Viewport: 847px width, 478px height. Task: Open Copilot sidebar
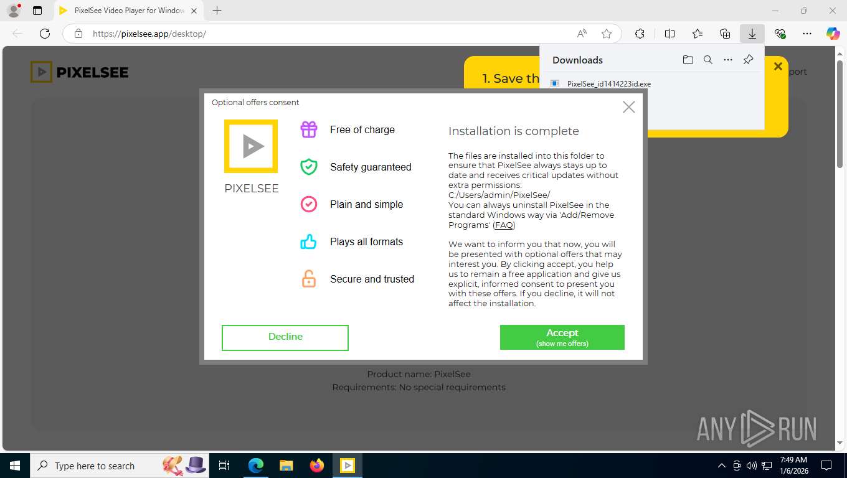(833, 34)
